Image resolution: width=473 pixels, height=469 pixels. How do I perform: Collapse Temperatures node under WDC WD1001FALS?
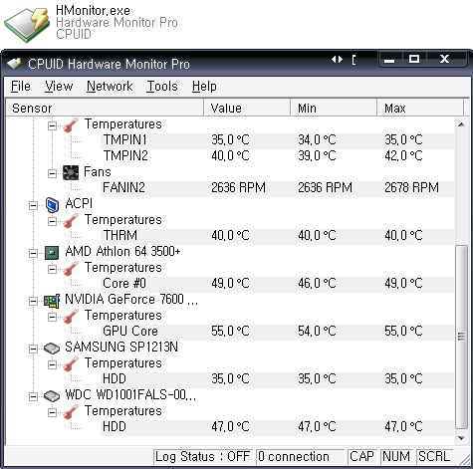52,412
